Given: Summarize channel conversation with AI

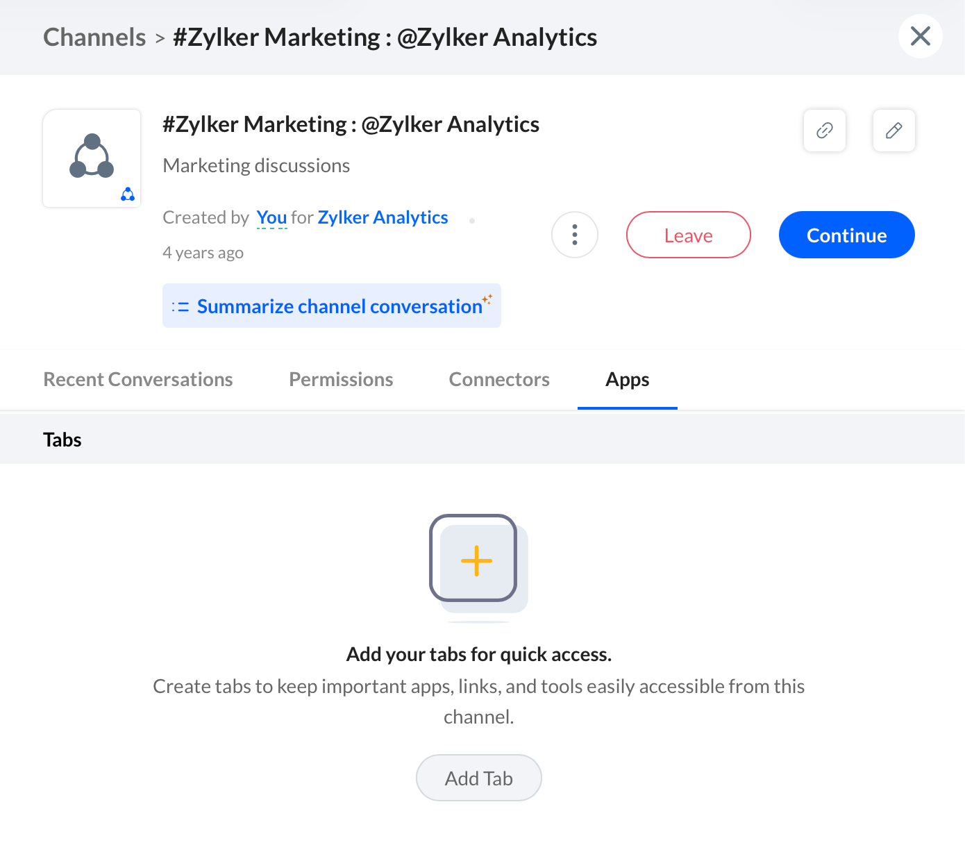Looking at the screenshot, I should [x=332, y=306].
